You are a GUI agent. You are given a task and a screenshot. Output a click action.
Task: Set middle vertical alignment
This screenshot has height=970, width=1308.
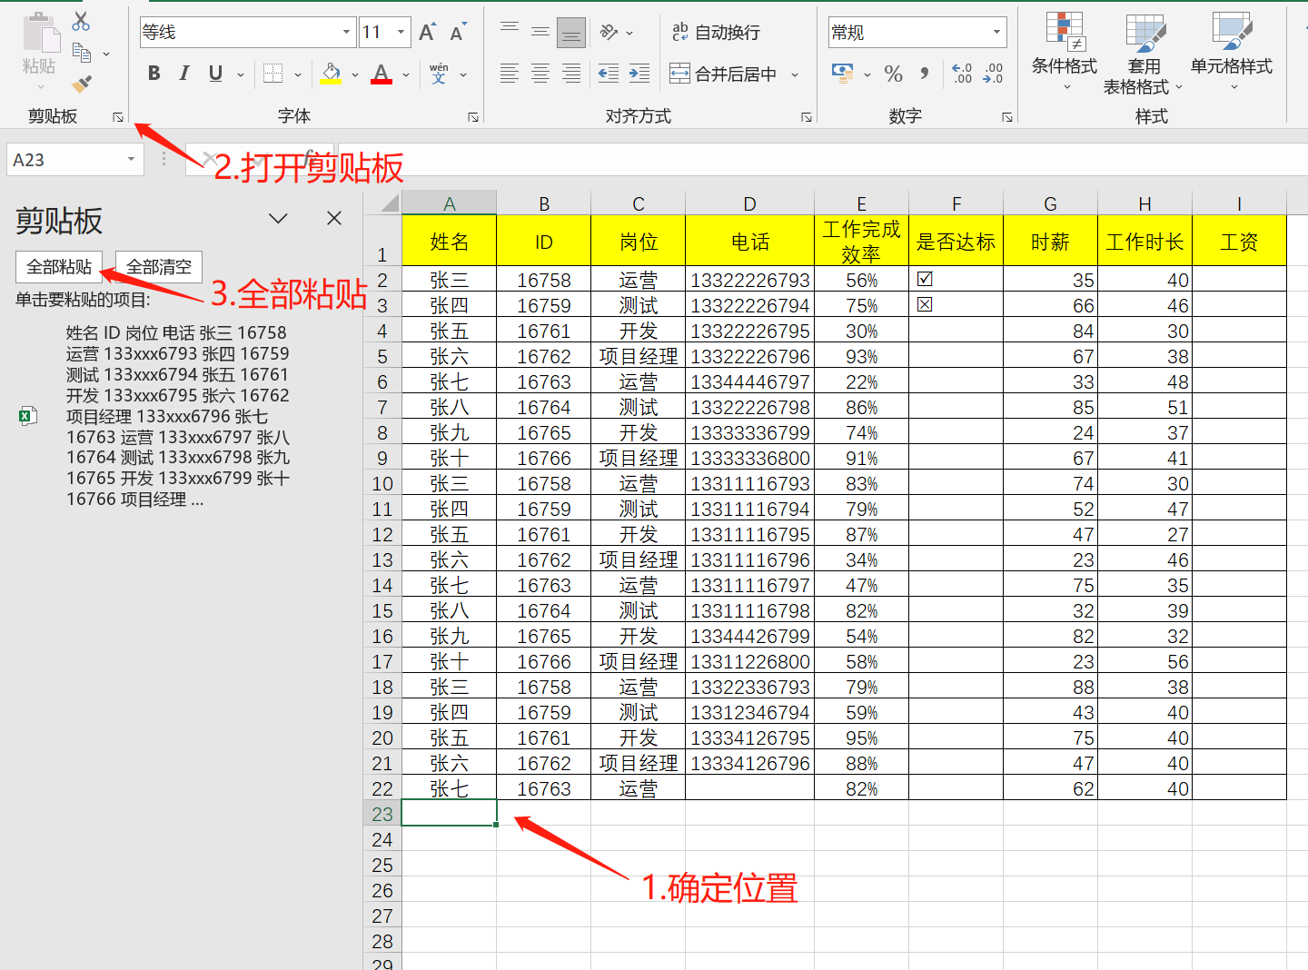pyautogui.click(x=540, y=32)
